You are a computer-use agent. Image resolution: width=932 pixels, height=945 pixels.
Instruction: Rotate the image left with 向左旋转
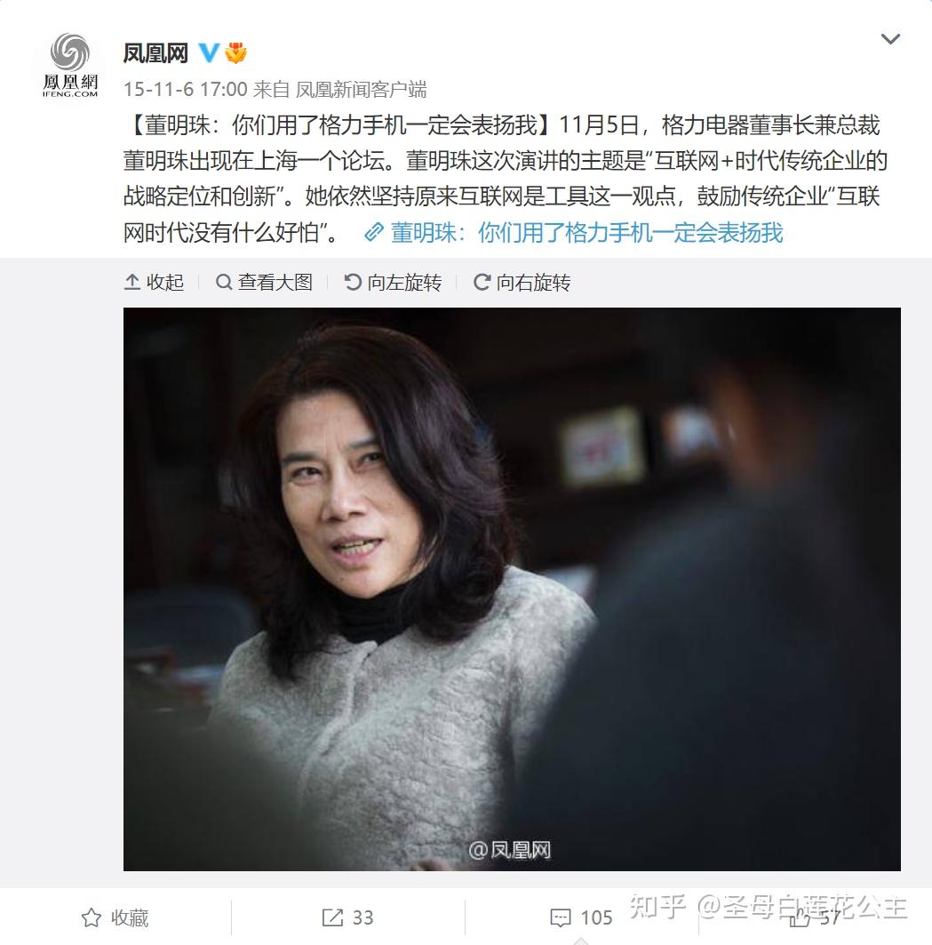tap(393, 282)
